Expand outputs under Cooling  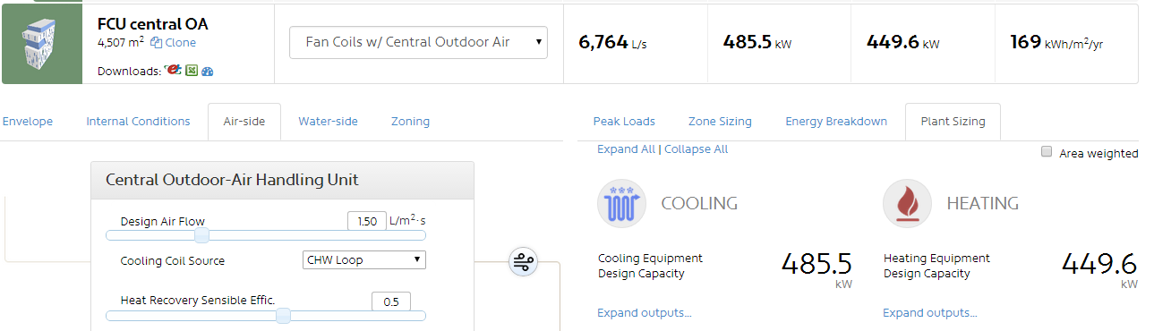645,312
